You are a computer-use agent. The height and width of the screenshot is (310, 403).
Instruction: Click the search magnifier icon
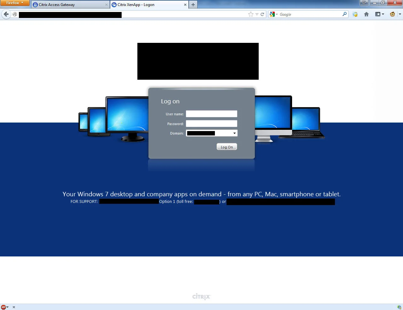344,14
